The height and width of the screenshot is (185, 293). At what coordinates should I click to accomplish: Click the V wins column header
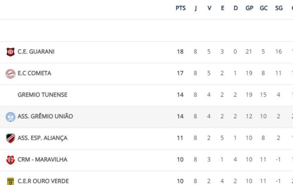[209, 8]
